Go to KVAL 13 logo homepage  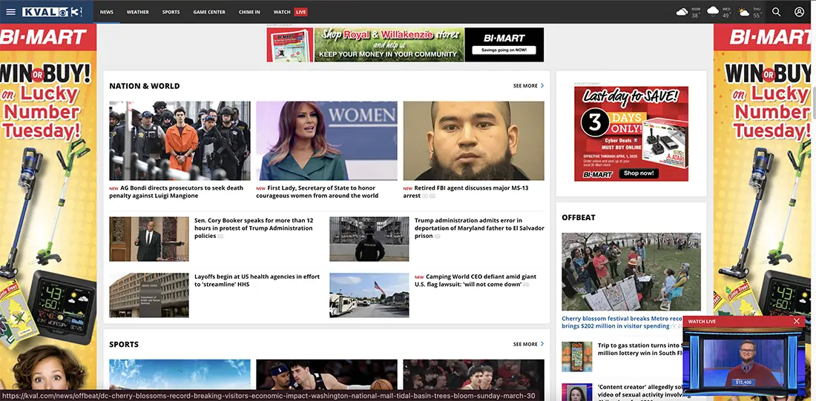coord(52,12)
